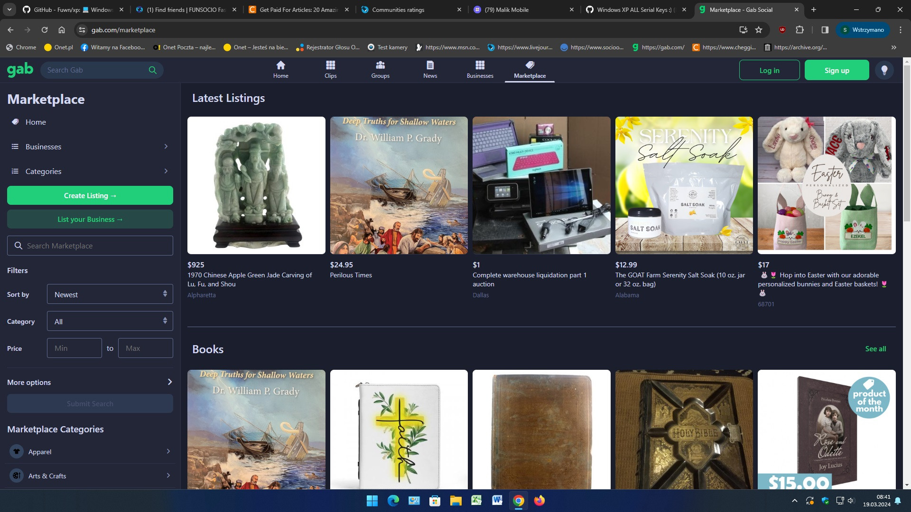Open the Jade Carving listing thumbnail
The height and width of the screenshot is (512, 911).
(256, 185)
